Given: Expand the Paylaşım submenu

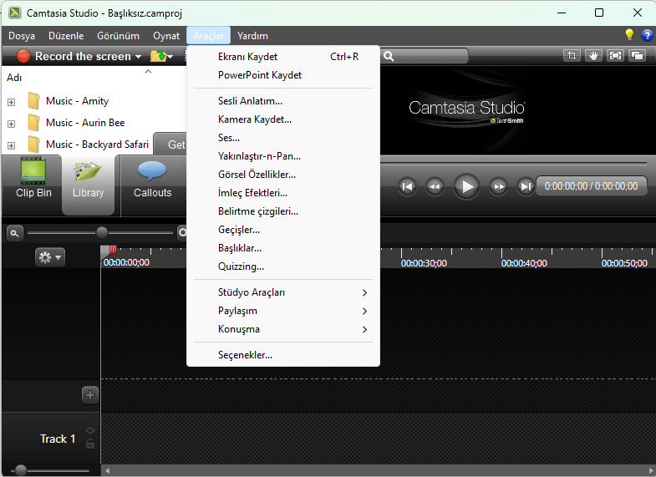Looking at the screenshot, I should [283, 311].
